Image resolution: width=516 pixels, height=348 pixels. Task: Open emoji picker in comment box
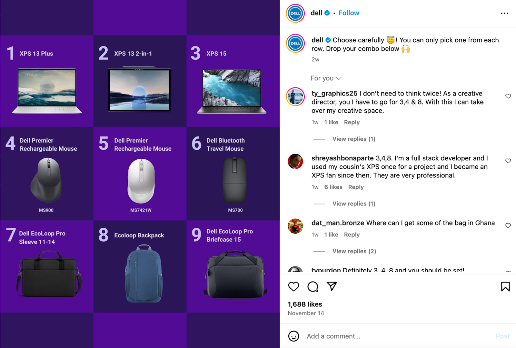[x=293, y=336]
